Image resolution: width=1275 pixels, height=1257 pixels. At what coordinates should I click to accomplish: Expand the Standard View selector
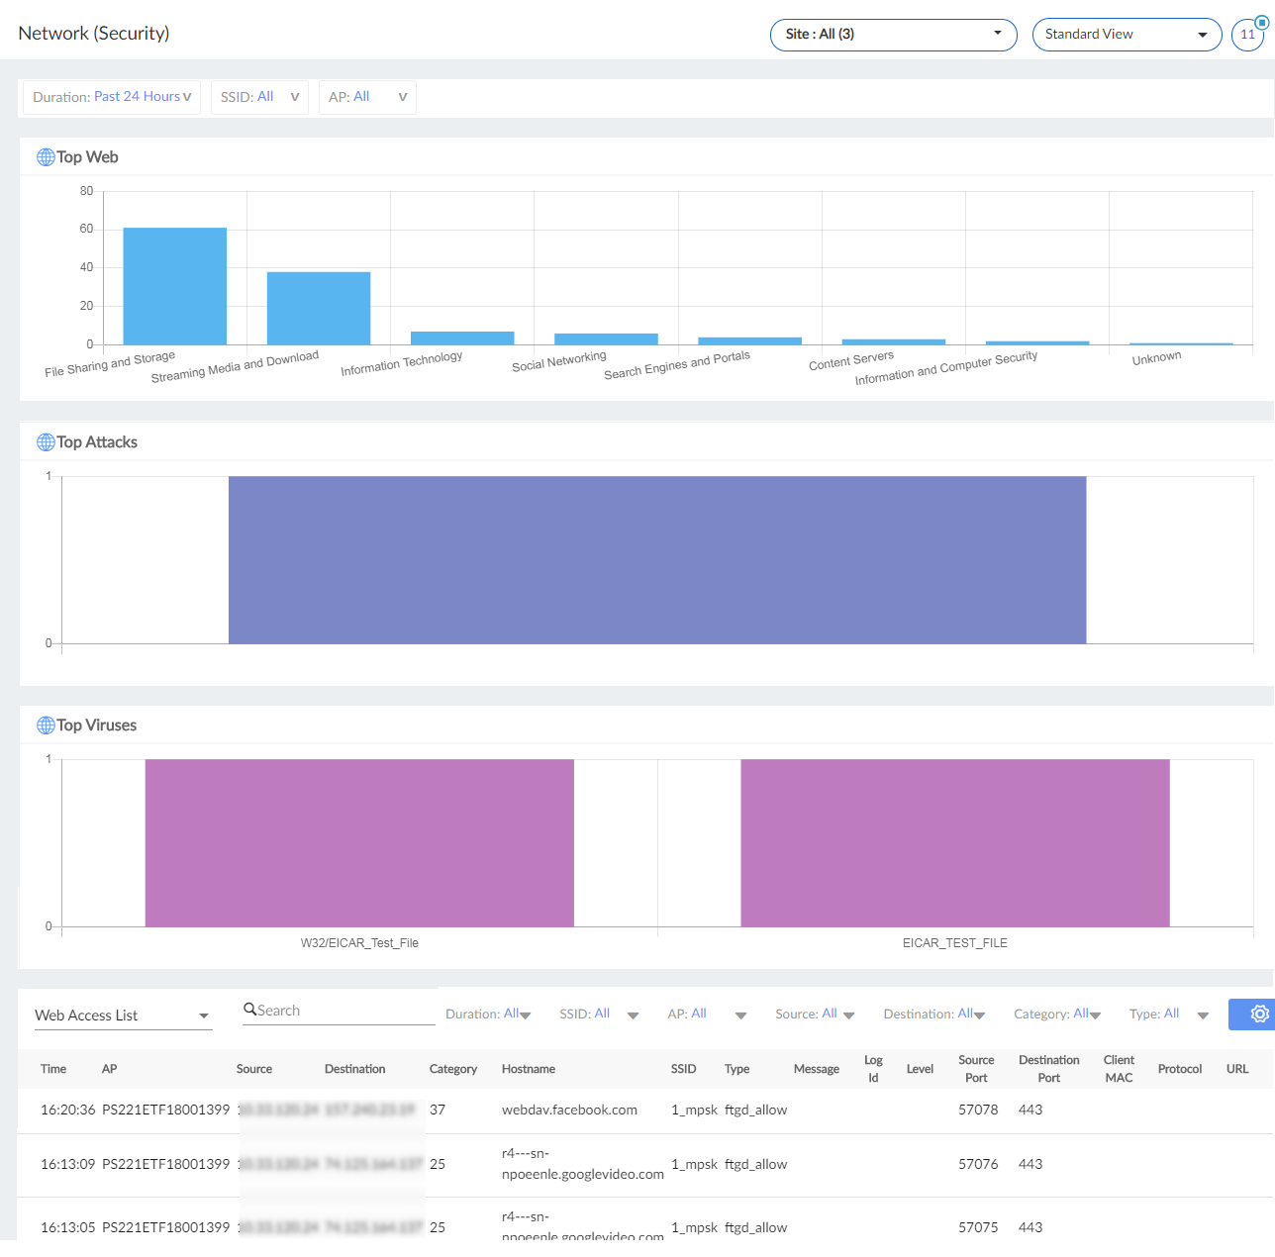(1126, 35)
